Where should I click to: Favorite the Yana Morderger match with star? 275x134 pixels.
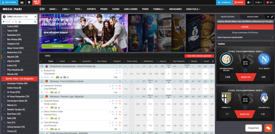pos(42,129)
